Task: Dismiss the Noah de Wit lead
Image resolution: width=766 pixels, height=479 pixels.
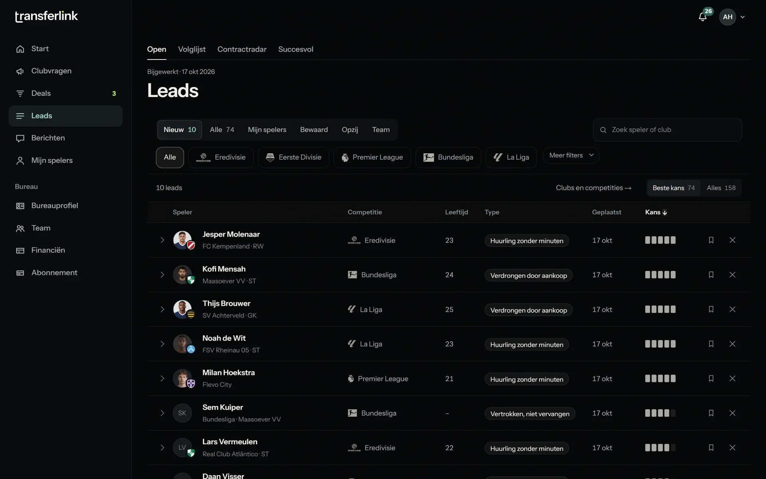Action: [732, 344]
